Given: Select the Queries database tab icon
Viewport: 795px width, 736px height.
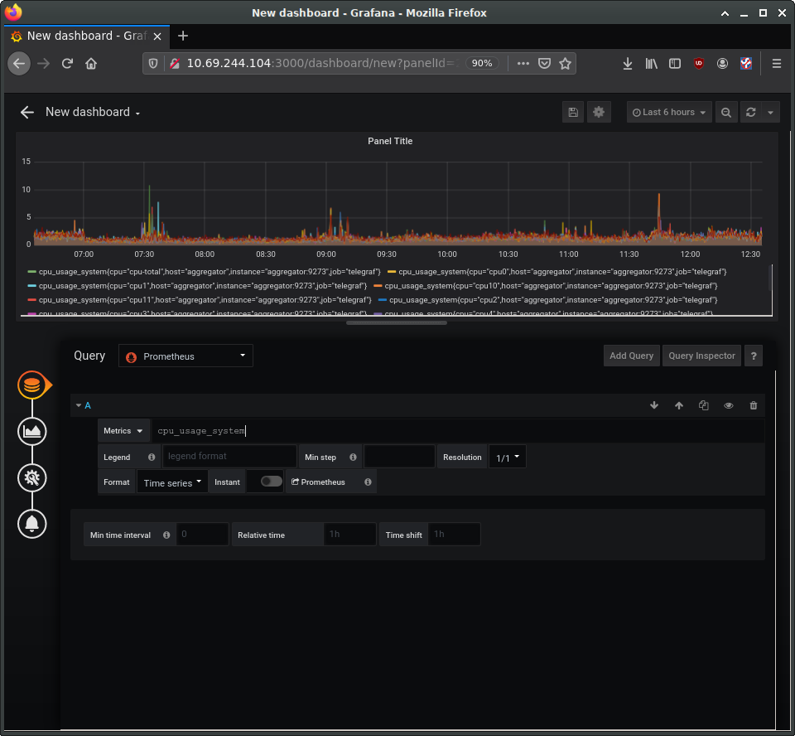Looking at the screenshot, I should pos(32,385).
